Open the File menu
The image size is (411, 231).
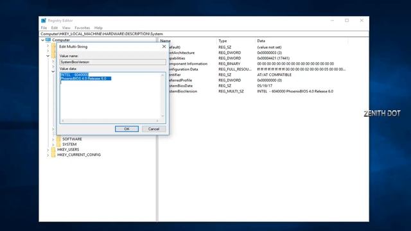[x=44, y=28]
